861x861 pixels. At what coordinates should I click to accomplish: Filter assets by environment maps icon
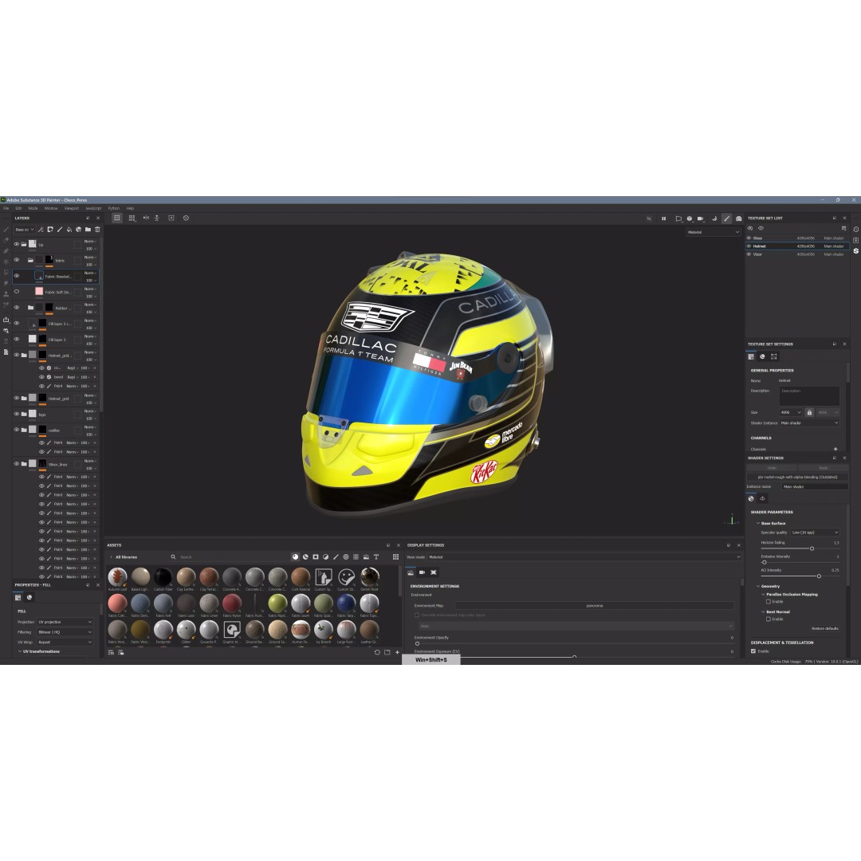(x=366, y=556)
